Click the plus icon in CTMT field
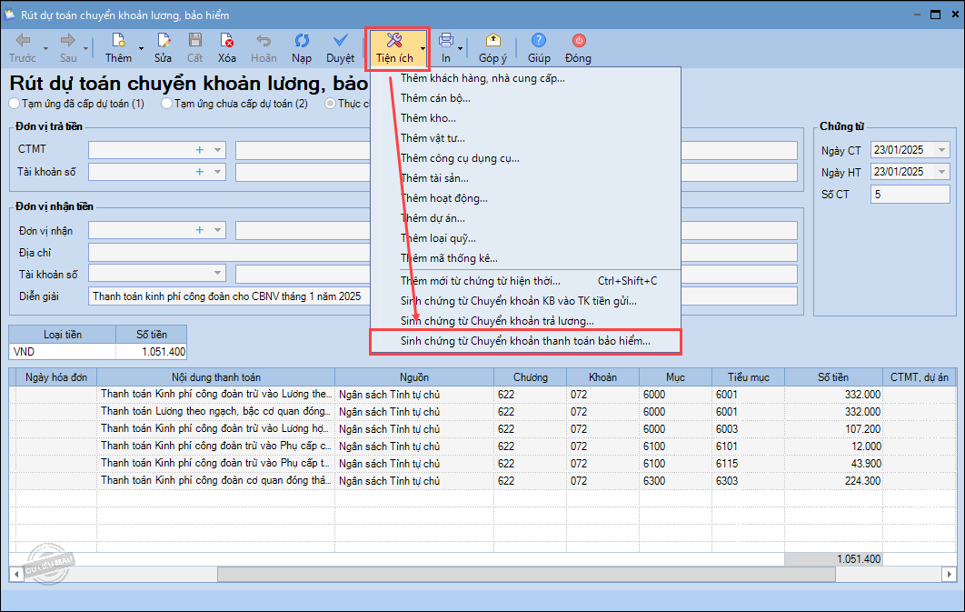Screen dimensions: 965x612 199,150
